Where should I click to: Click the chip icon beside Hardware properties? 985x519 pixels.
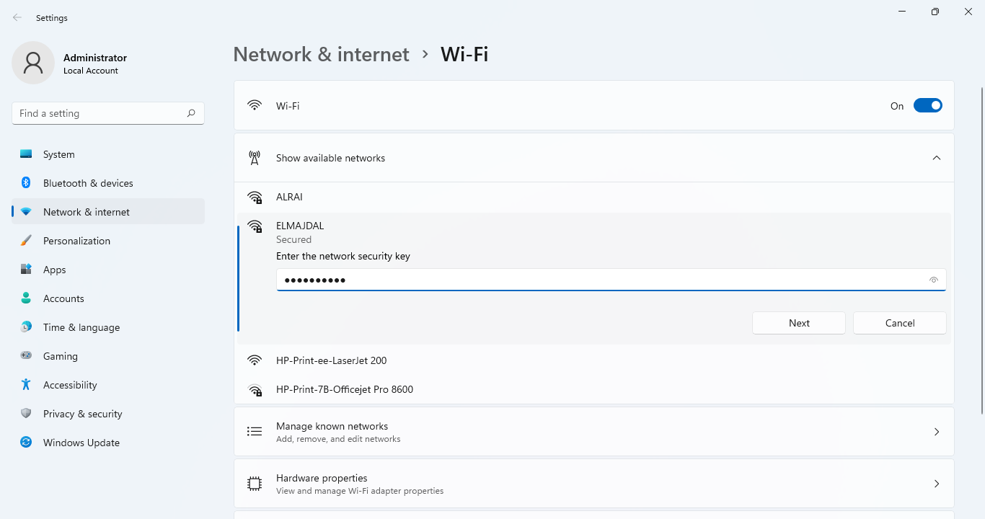[255, 483]
